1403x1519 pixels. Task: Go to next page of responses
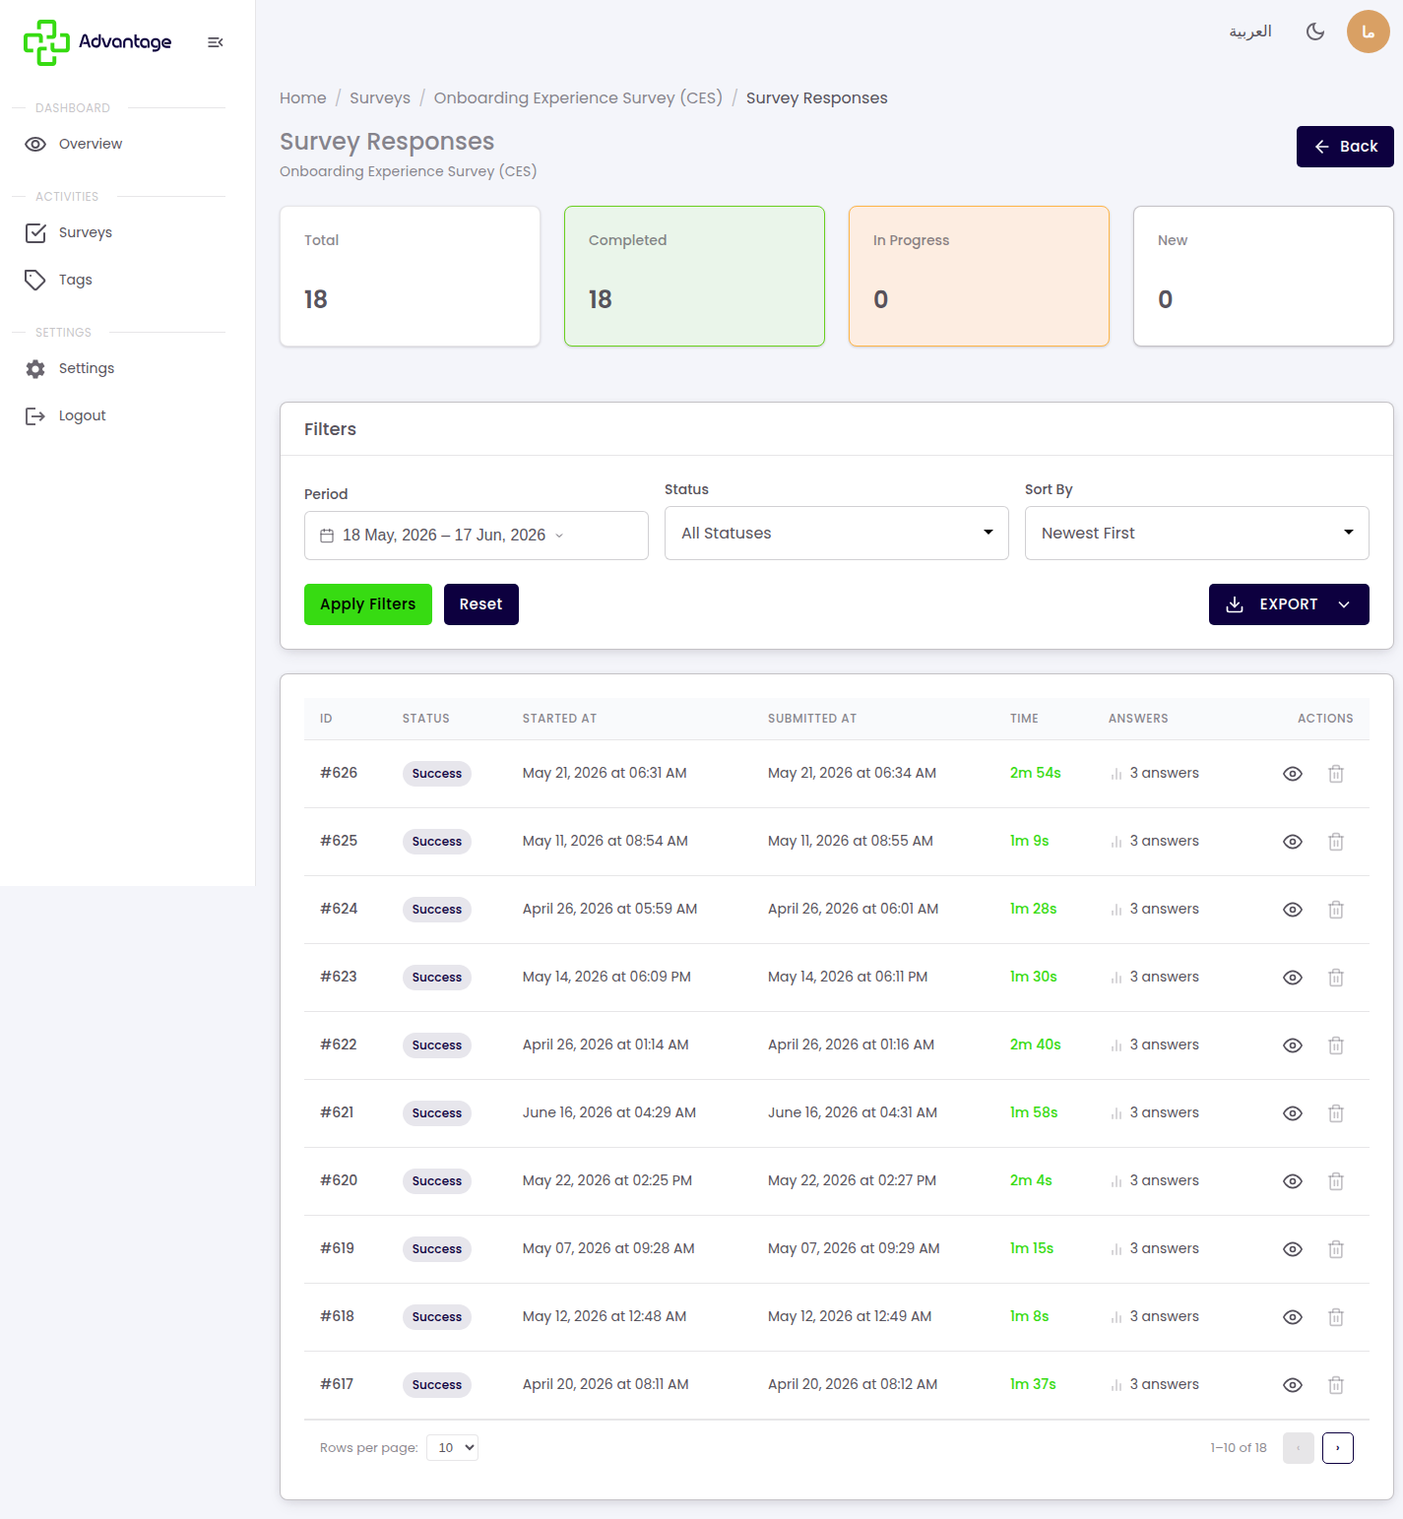pyautogui.click(x=1337, y=1448)
